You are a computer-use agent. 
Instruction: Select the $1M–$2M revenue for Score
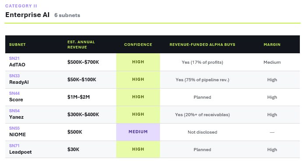(x=78, y=97)
